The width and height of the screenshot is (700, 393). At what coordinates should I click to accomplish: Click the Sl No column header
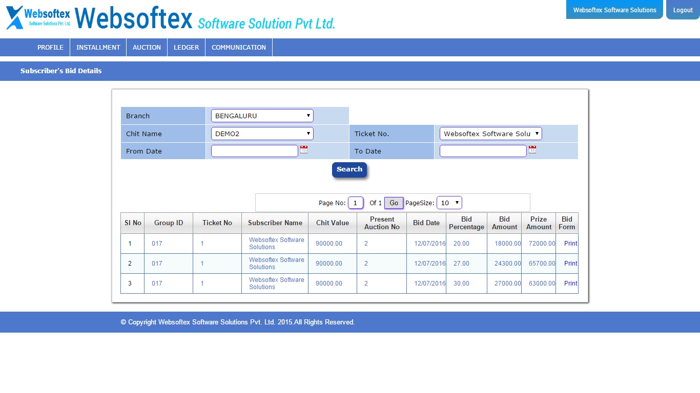pos(133,223)
